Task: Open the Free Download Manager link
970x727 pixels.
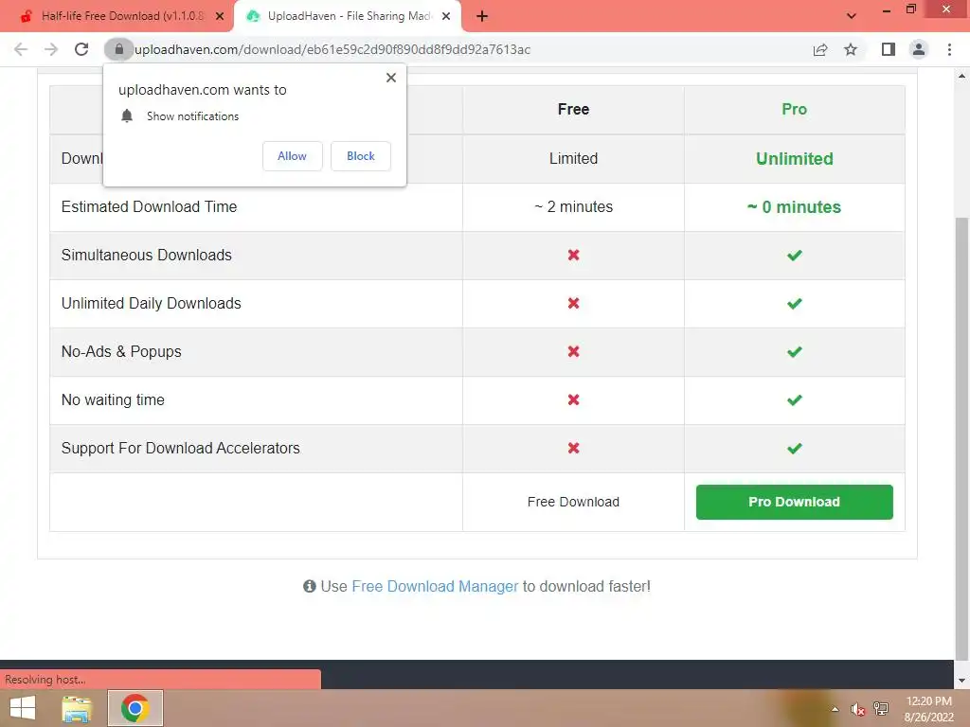Action: [x=434, y=586]
